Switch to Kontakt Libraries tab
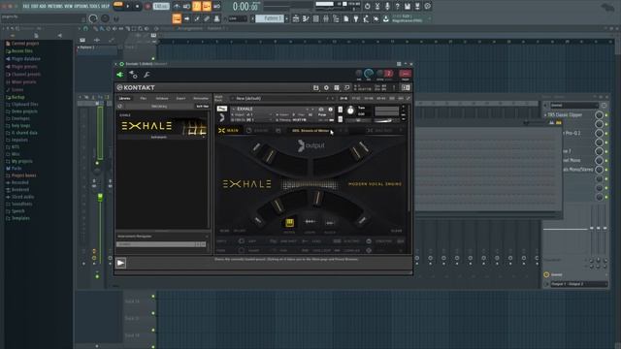The image size is (621, 349). 125,98
